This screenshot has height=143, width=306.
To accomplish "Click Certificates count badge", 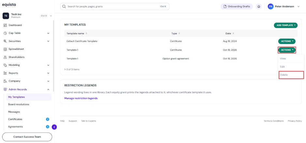I will click(48, 119).
